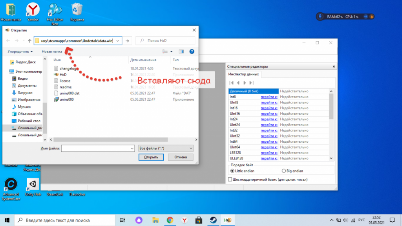Click the Имя файла input field
The image size is (402, 226).
[95, 148]
